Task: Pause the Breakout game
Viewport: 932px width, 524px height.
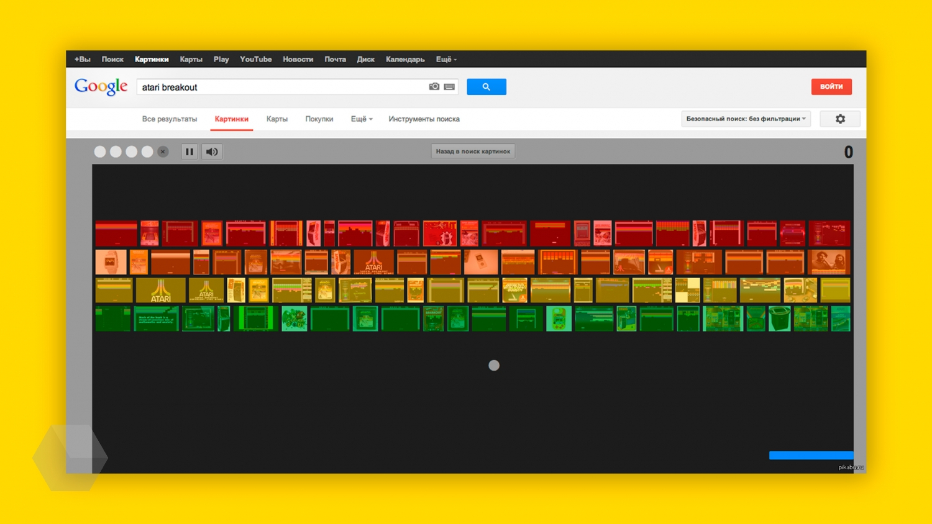Action: [190, 151]
